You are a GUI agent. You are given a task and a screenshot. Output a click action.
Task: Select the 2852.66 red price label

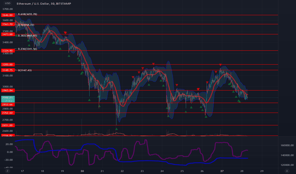pyautogui.click(x=8, y=104)
